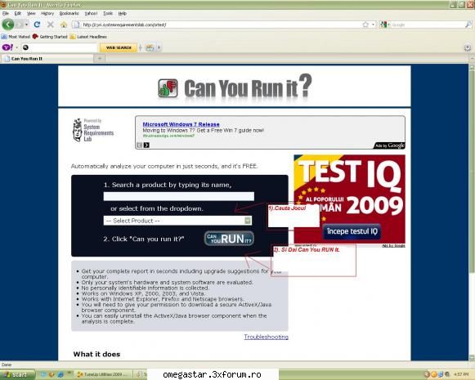The height and width of the screenshot is (380, 475).
Task: Click the System Requirements Lab logo
Action: coord(93,130)
